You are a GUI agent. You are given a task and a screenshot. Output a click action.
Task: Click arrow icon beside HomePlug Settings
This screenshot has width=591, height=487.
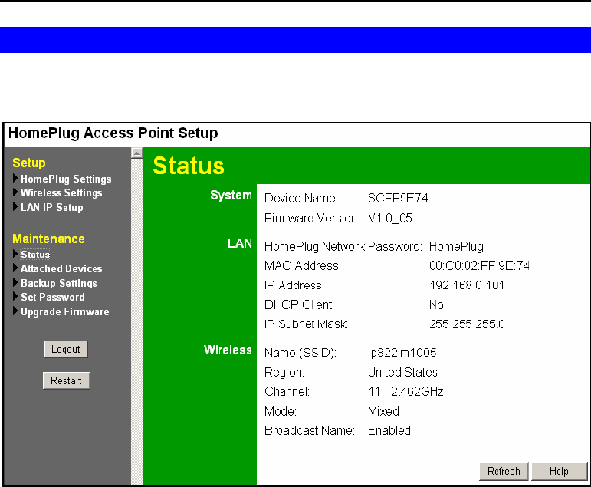coord(15,178)
